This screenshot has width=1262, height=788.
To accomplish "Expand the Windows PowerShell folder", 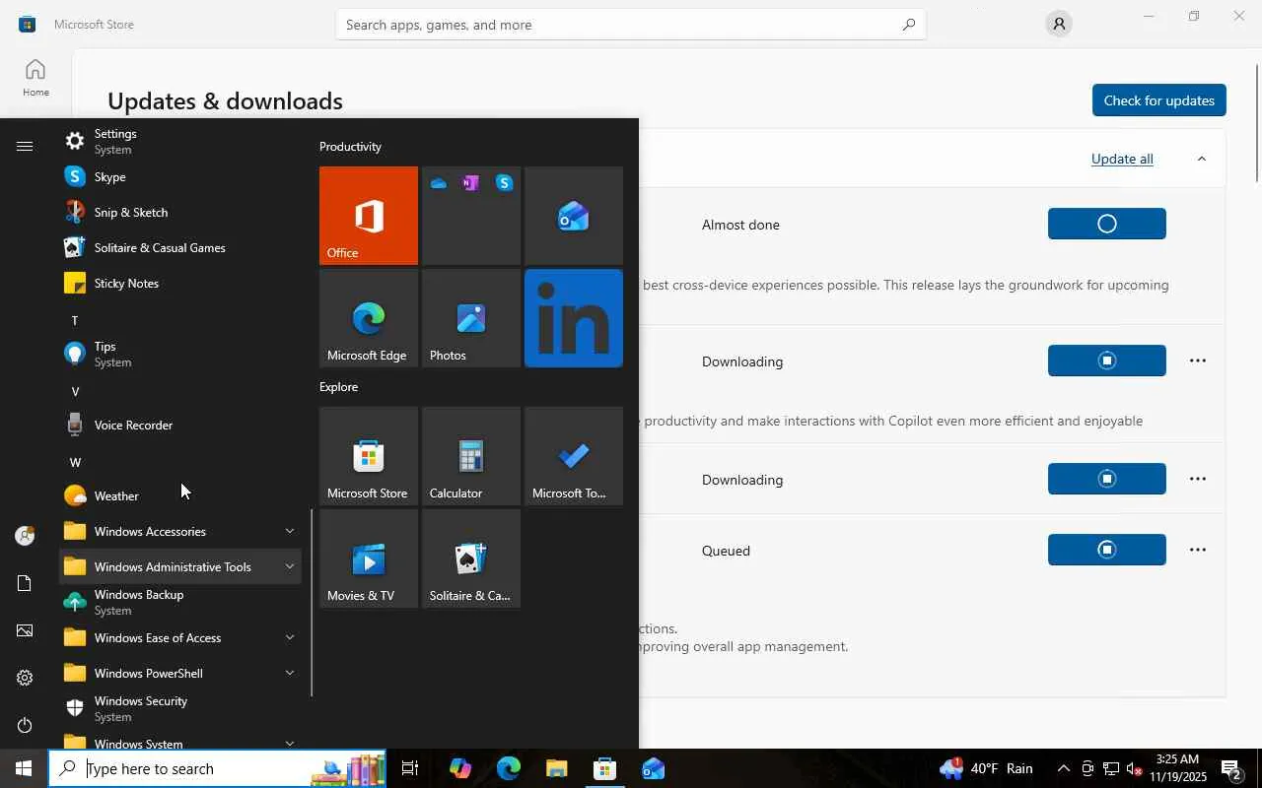I will point(180,674).
